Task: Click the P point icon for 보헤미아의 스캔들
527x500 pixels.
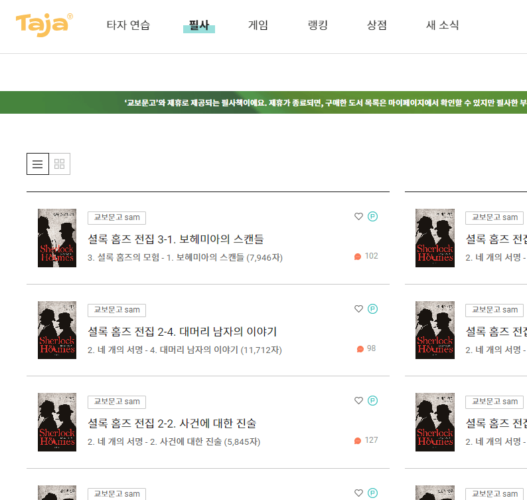Action: coord(372,216)
